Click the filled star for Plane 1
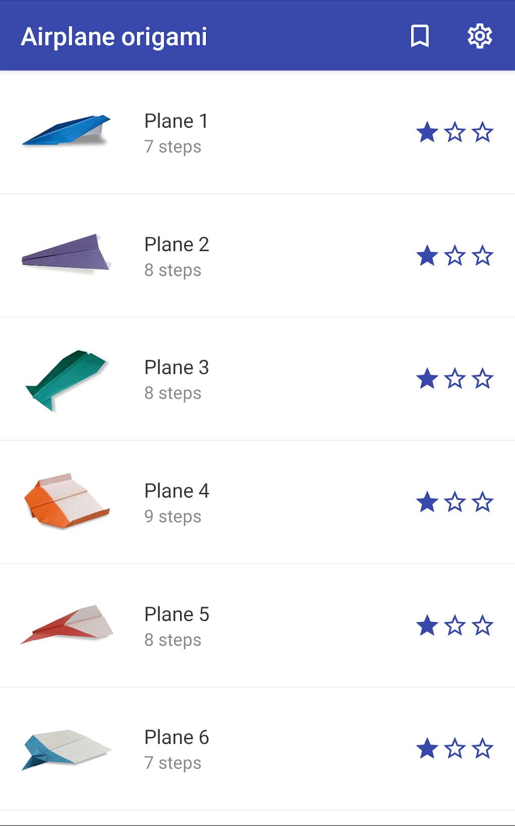The width and height of the screenshot is (515, 826). point(427,132)
